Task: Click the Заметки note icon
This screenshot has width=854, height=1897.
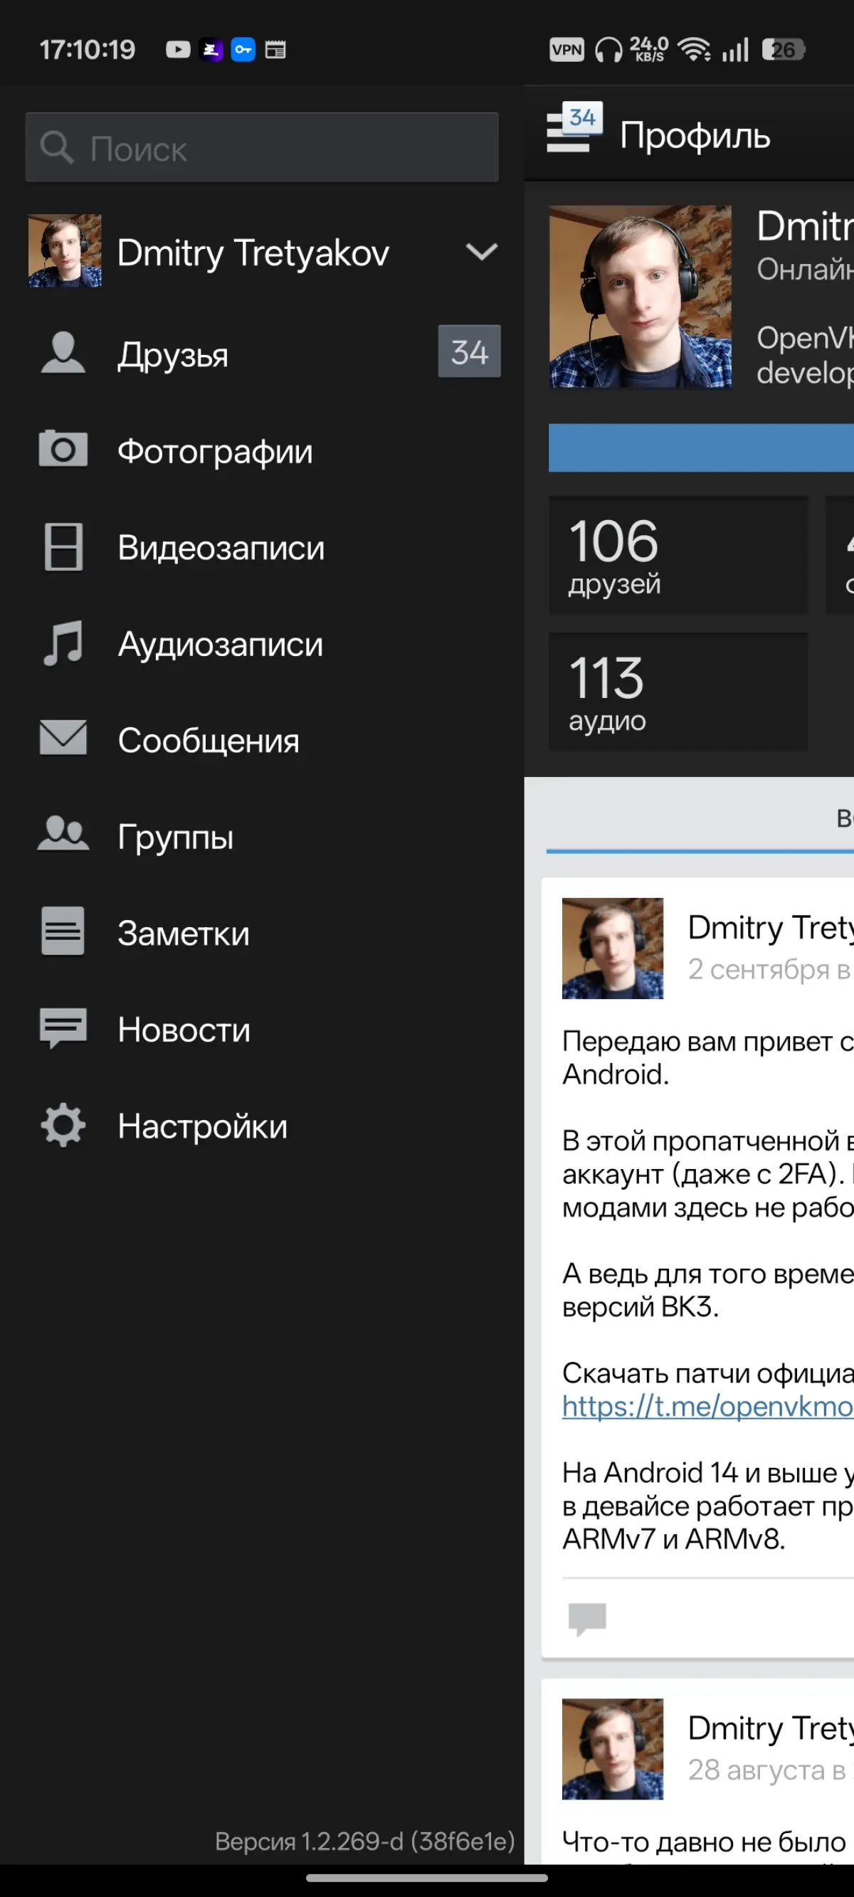Action: (x=63, y=931)
